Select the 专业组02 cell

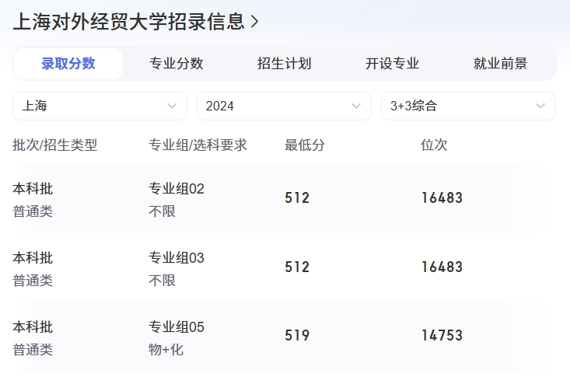pos(177,189)
